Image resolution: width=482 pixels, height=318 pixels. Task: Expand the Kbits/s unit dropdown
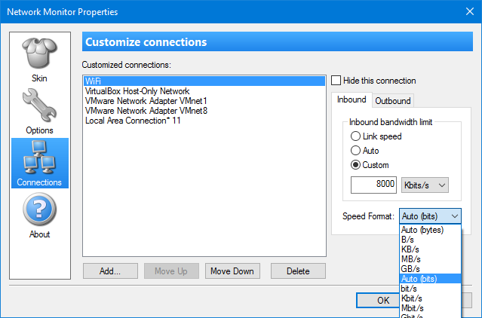point(425,185)
